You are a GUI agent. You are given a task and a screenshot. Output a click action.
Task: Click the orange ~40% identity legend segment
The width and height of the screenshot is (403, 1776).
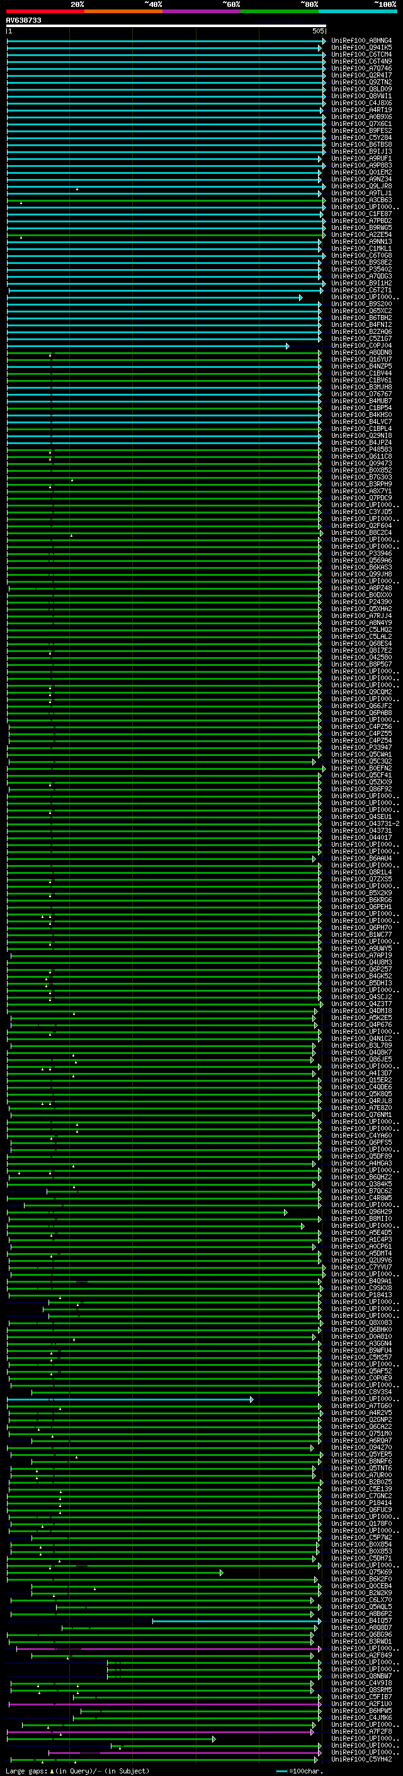coord(123,11)
